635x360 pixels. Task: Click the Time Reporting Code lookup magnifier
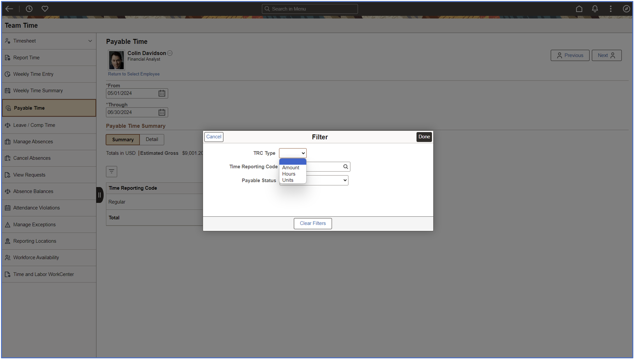tap(345, 167)
